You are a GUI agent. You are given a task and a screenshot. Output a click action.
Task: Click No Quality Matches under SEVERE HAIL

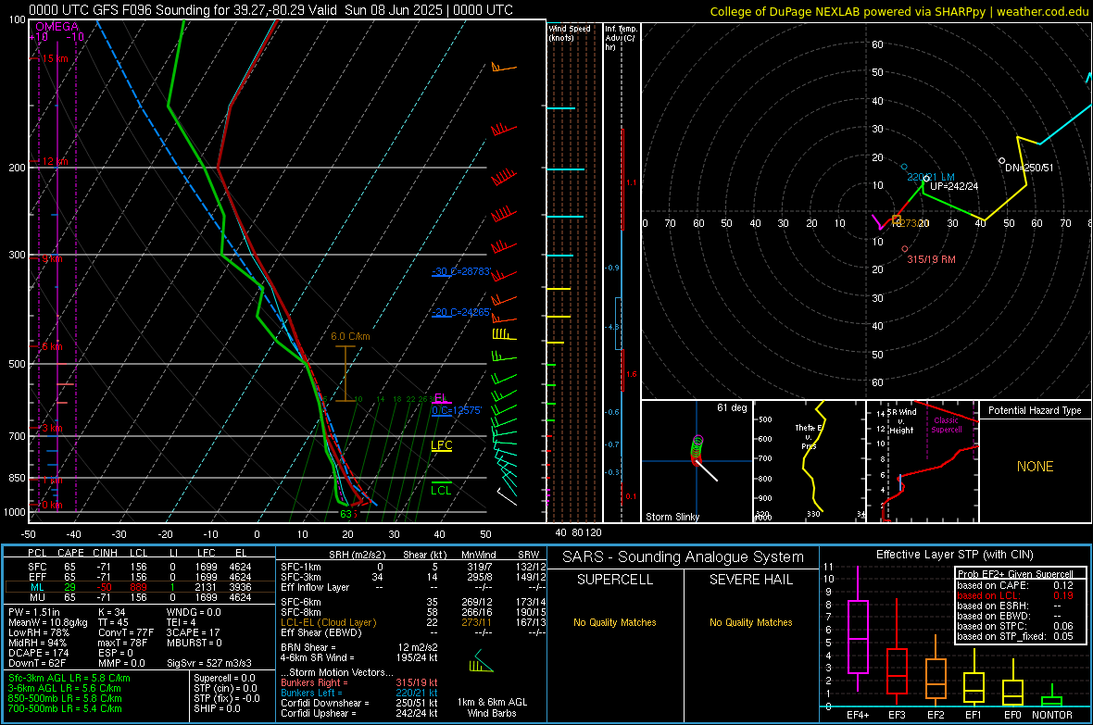(x=750, y=622)
